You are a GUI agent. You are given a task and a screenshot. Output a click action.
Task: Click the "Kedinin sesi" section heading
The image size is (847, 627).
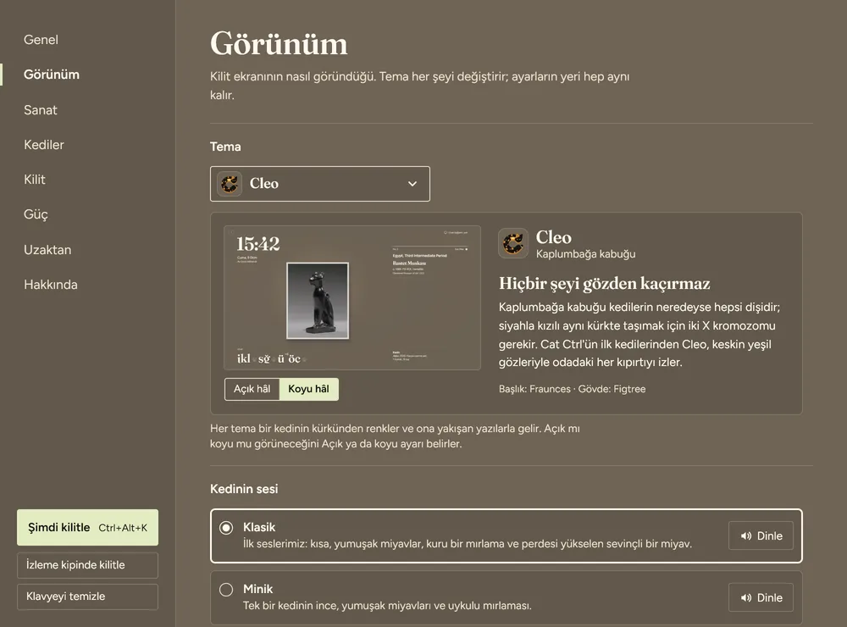tap(244, 489)
